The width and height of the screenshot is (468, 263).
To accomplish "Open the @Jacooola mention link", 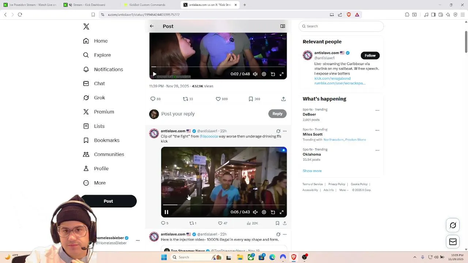I will [x=209, y=137].
